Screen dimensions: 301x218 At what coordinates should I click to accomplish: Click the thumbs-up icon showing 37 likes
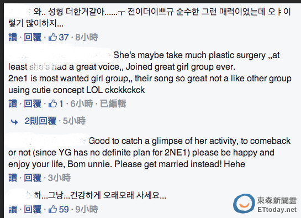click(52, 37)
